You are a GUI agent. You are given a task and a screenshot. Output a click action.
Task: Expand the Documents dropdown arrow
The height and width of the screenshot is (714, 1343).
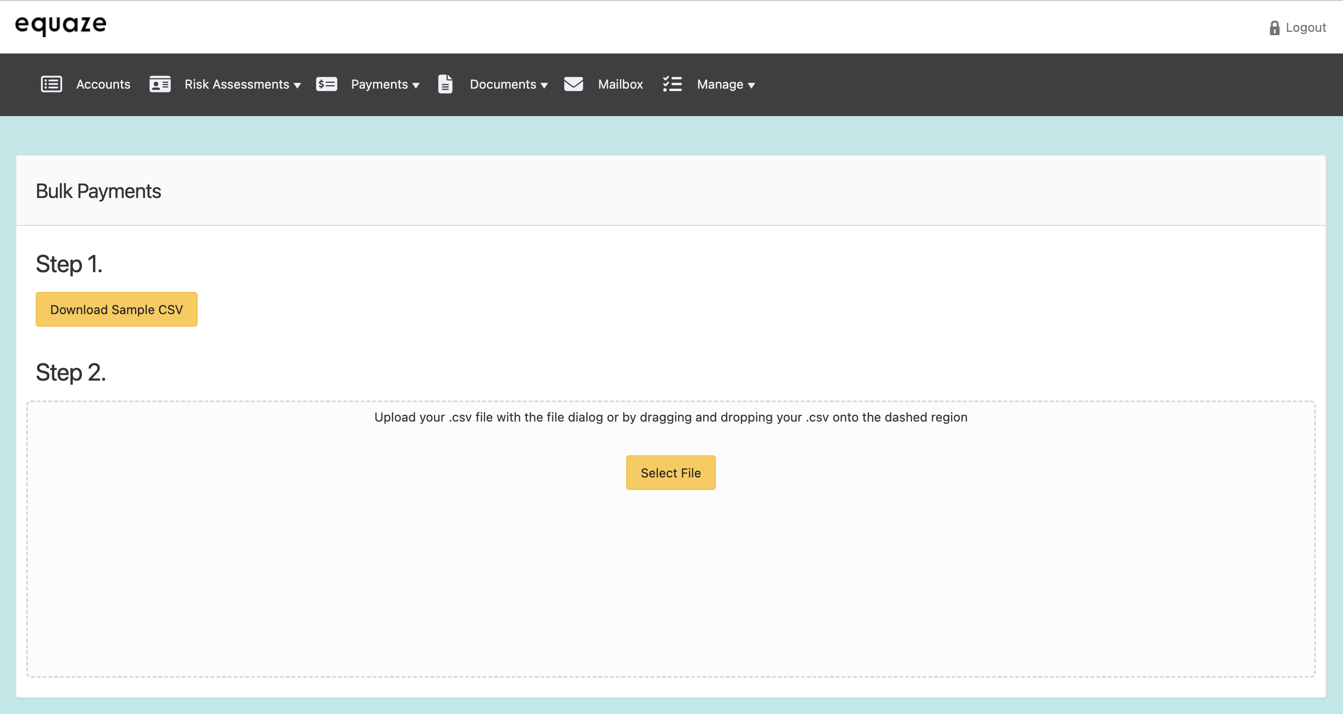tap(544, 85)
